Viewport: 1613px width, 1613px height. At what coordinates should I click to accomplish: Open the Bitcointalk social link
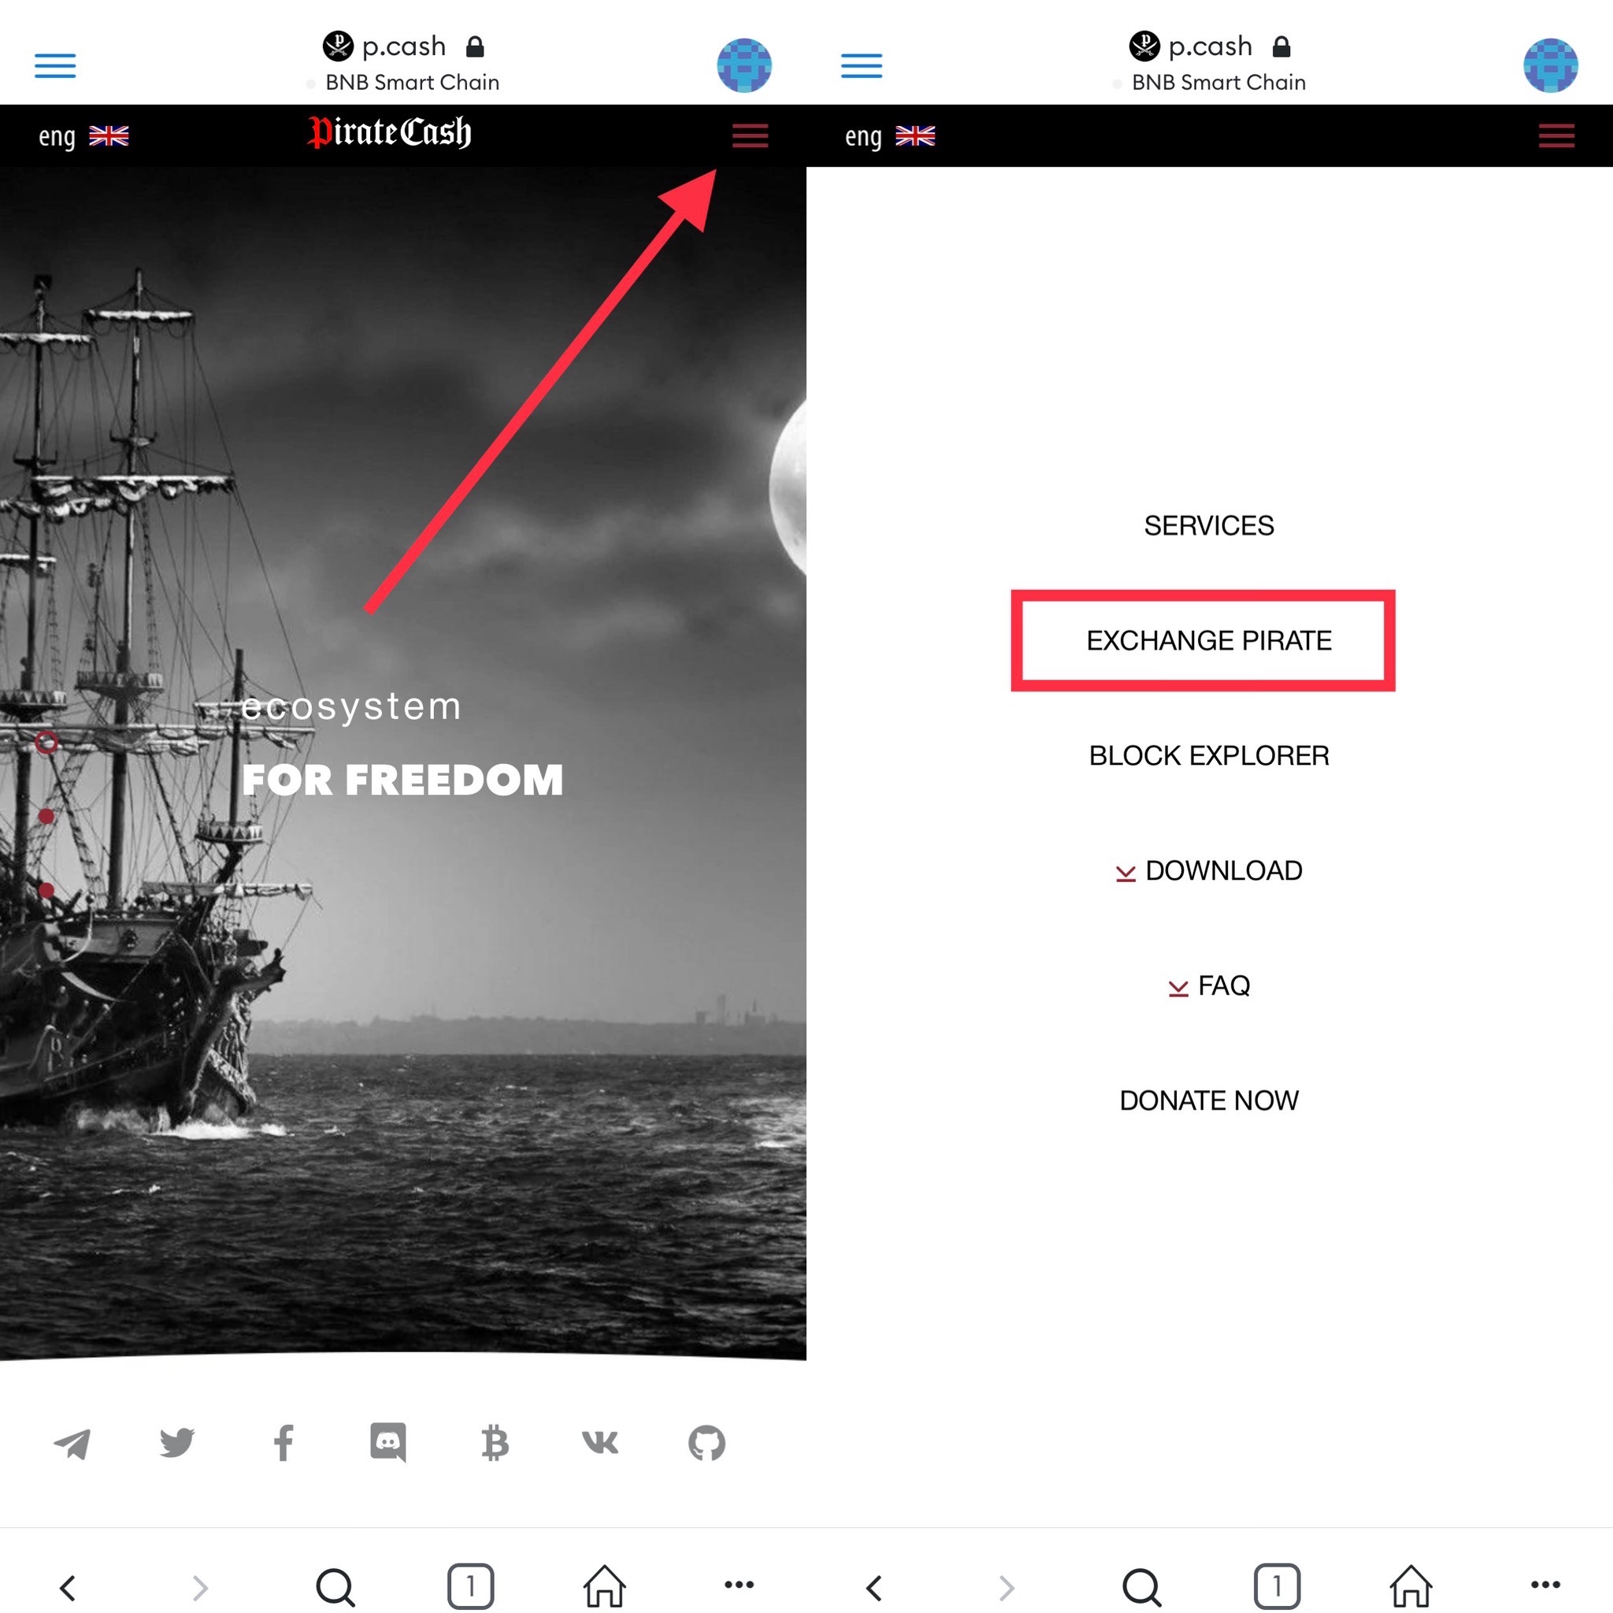pyautogui.click(x=495, y=1443)
